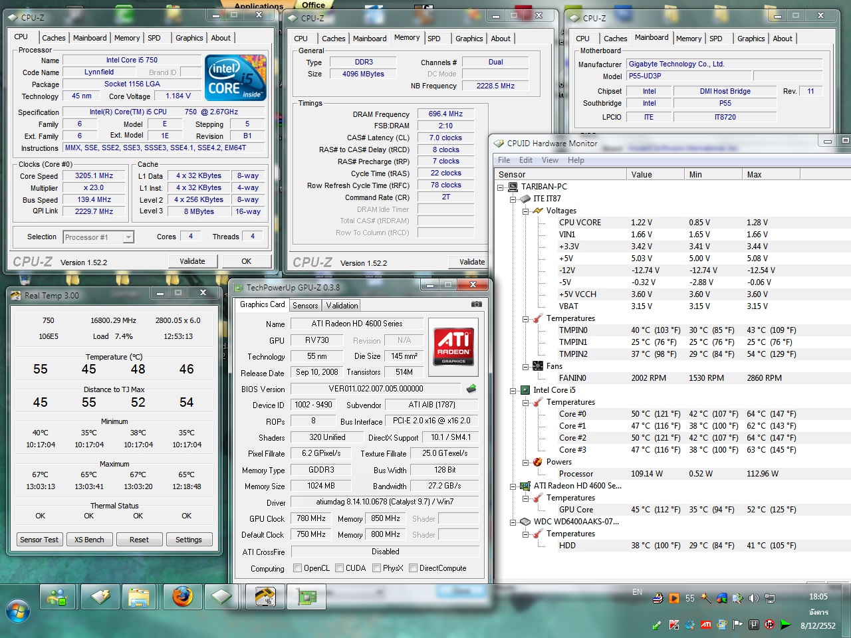Click the taskbar chip icon with lightning bolt

[100, 597]
